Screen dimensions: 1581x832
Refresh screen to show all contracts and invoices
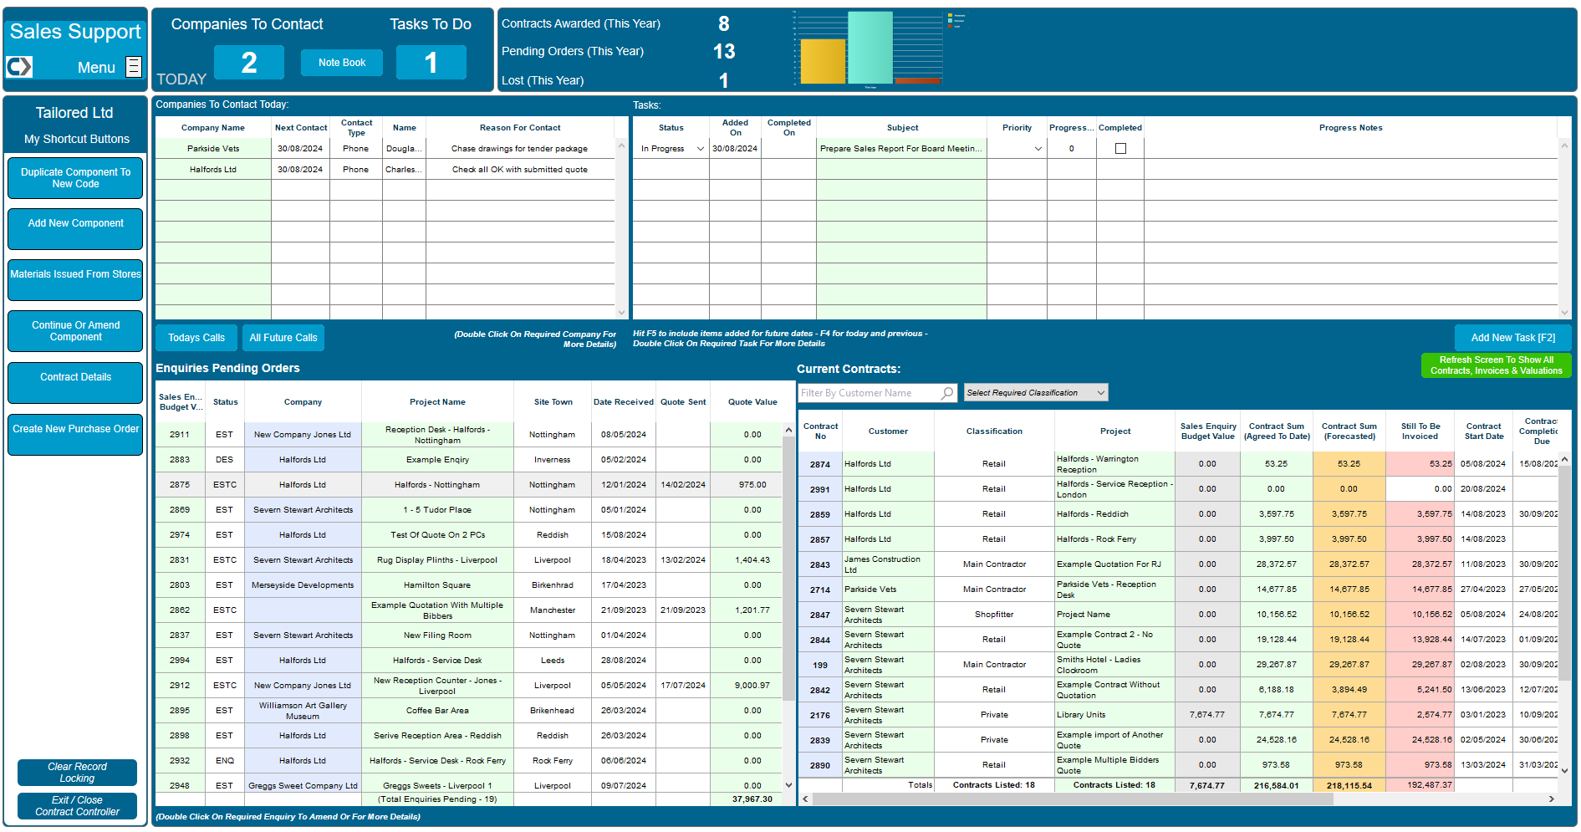[x=1496, y=365]
